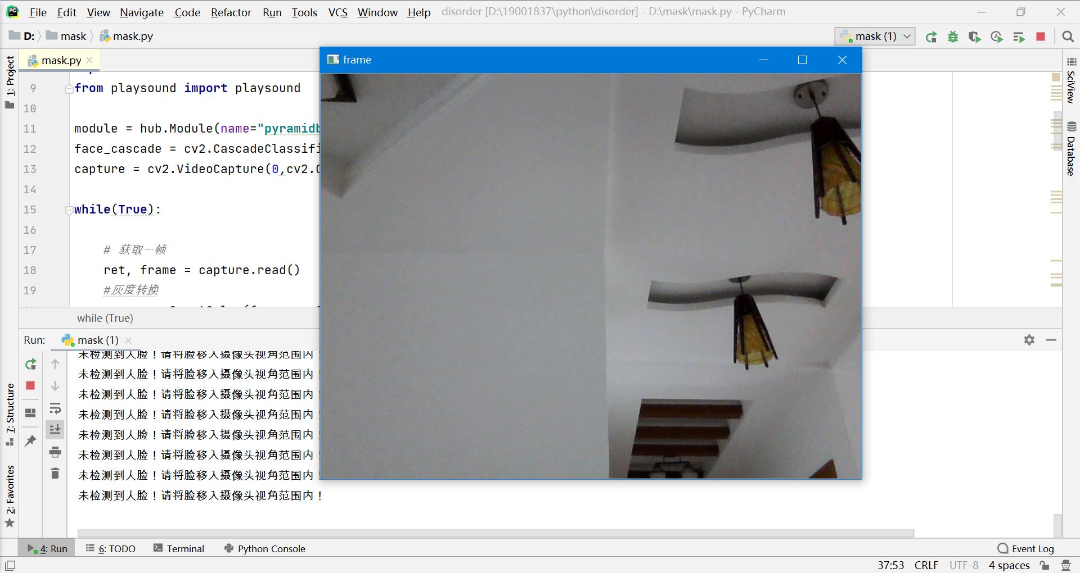This screenshot has height=573, width=1080.
Task: Click the down arrow in Run panel
Action: click(x=55, y=386)
